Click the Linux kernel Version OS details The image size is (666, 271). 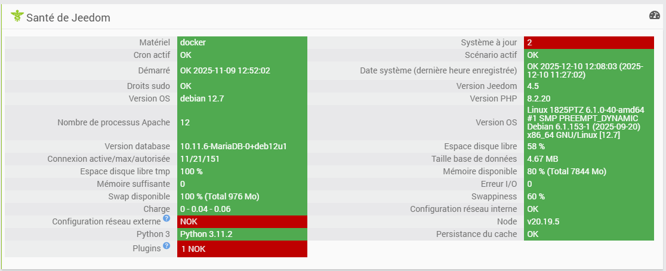click(589, 122)
